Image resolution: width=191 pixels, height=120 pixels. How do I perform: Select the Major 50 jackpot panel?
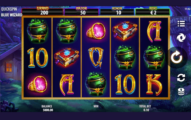pyautogui.click(x=81, y=12)
